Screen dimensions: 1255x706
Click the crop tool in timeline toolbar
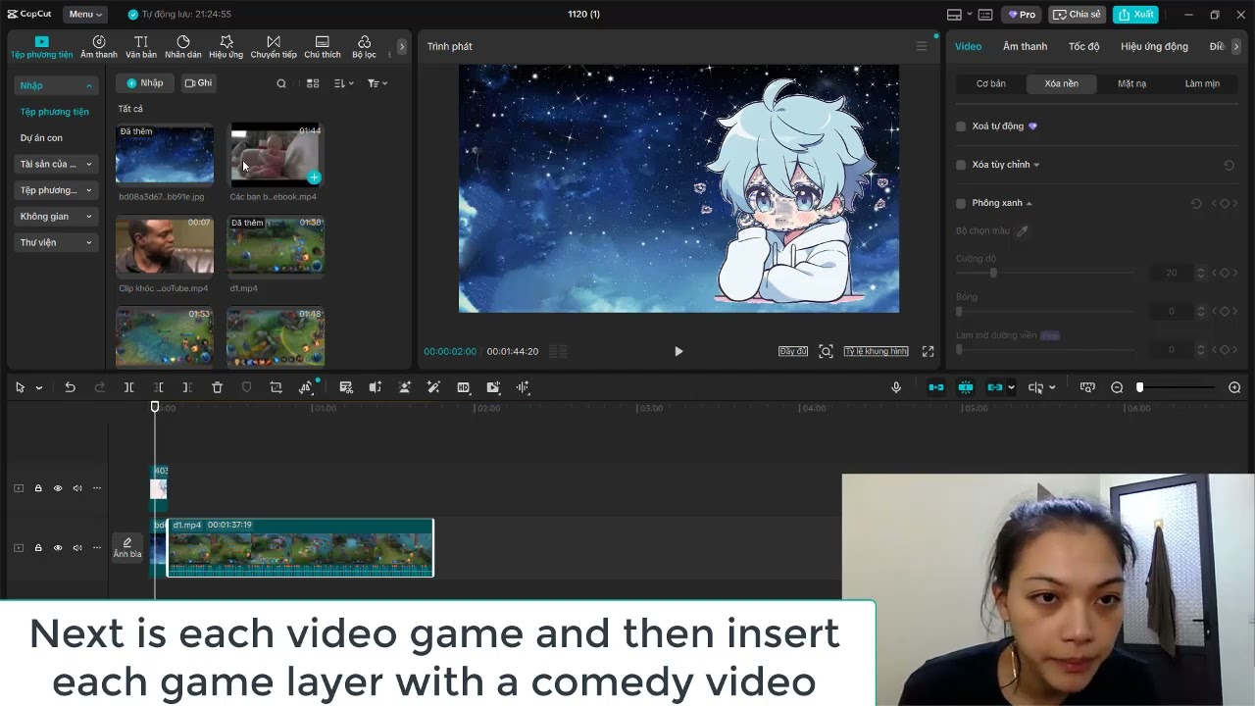click(x=276, y=387)
